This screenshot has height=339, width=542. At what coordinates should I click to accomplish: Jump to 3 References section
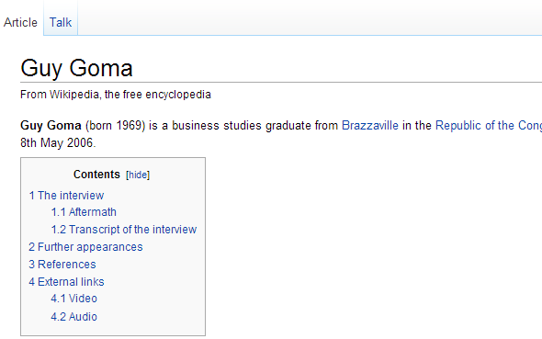click(x=62, y=265)
